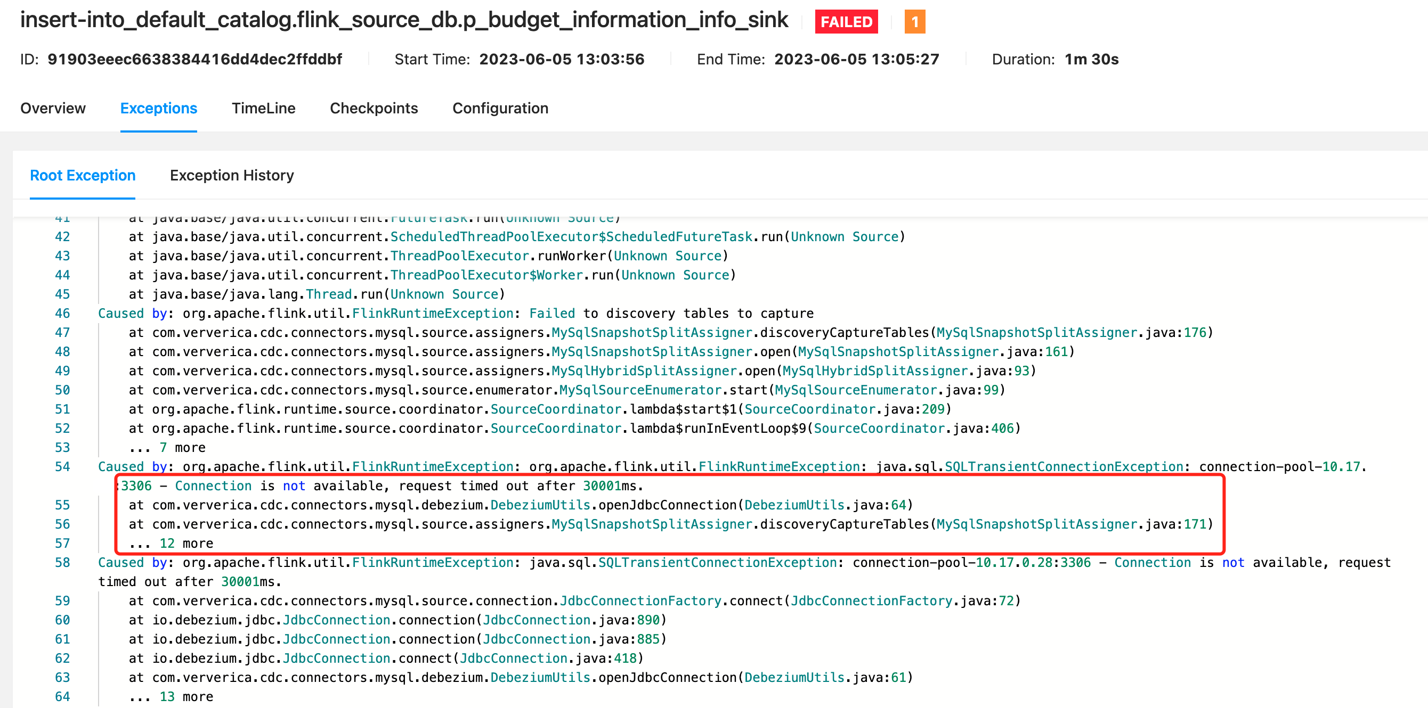Click the orange failed task count badge
The width and height of the screenshot is (1428, 708).
[x=914, y=22]
